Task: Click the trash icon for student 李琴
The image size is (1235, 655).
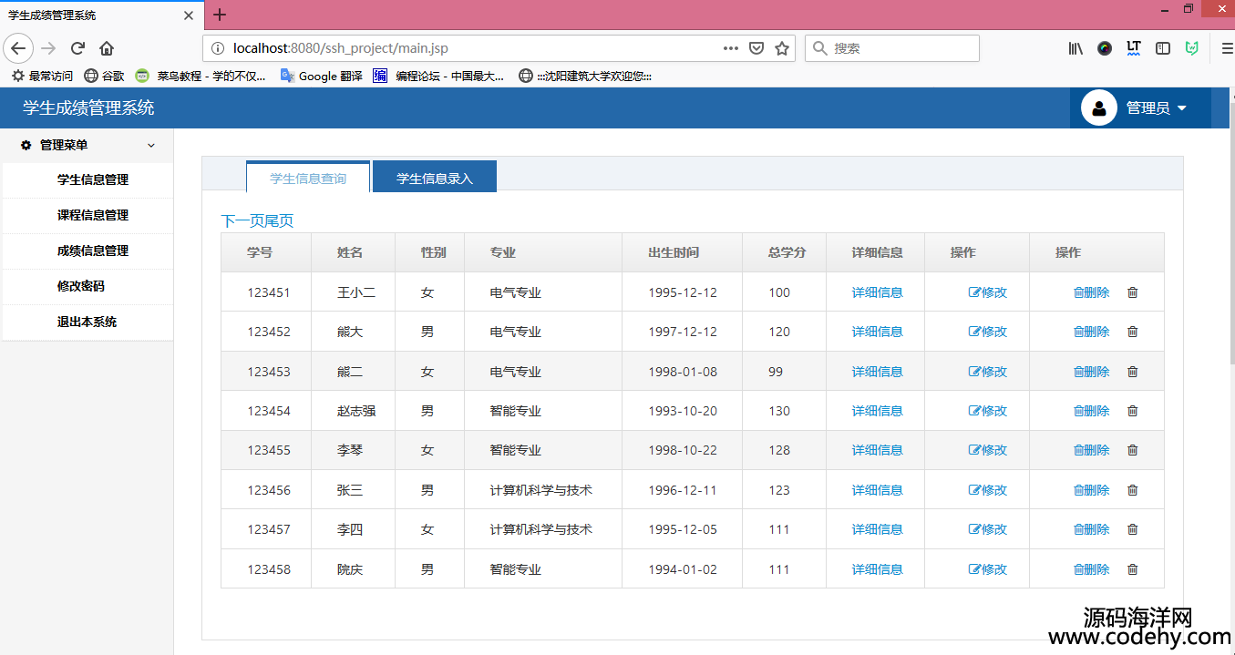Action: click(1133, 450)
